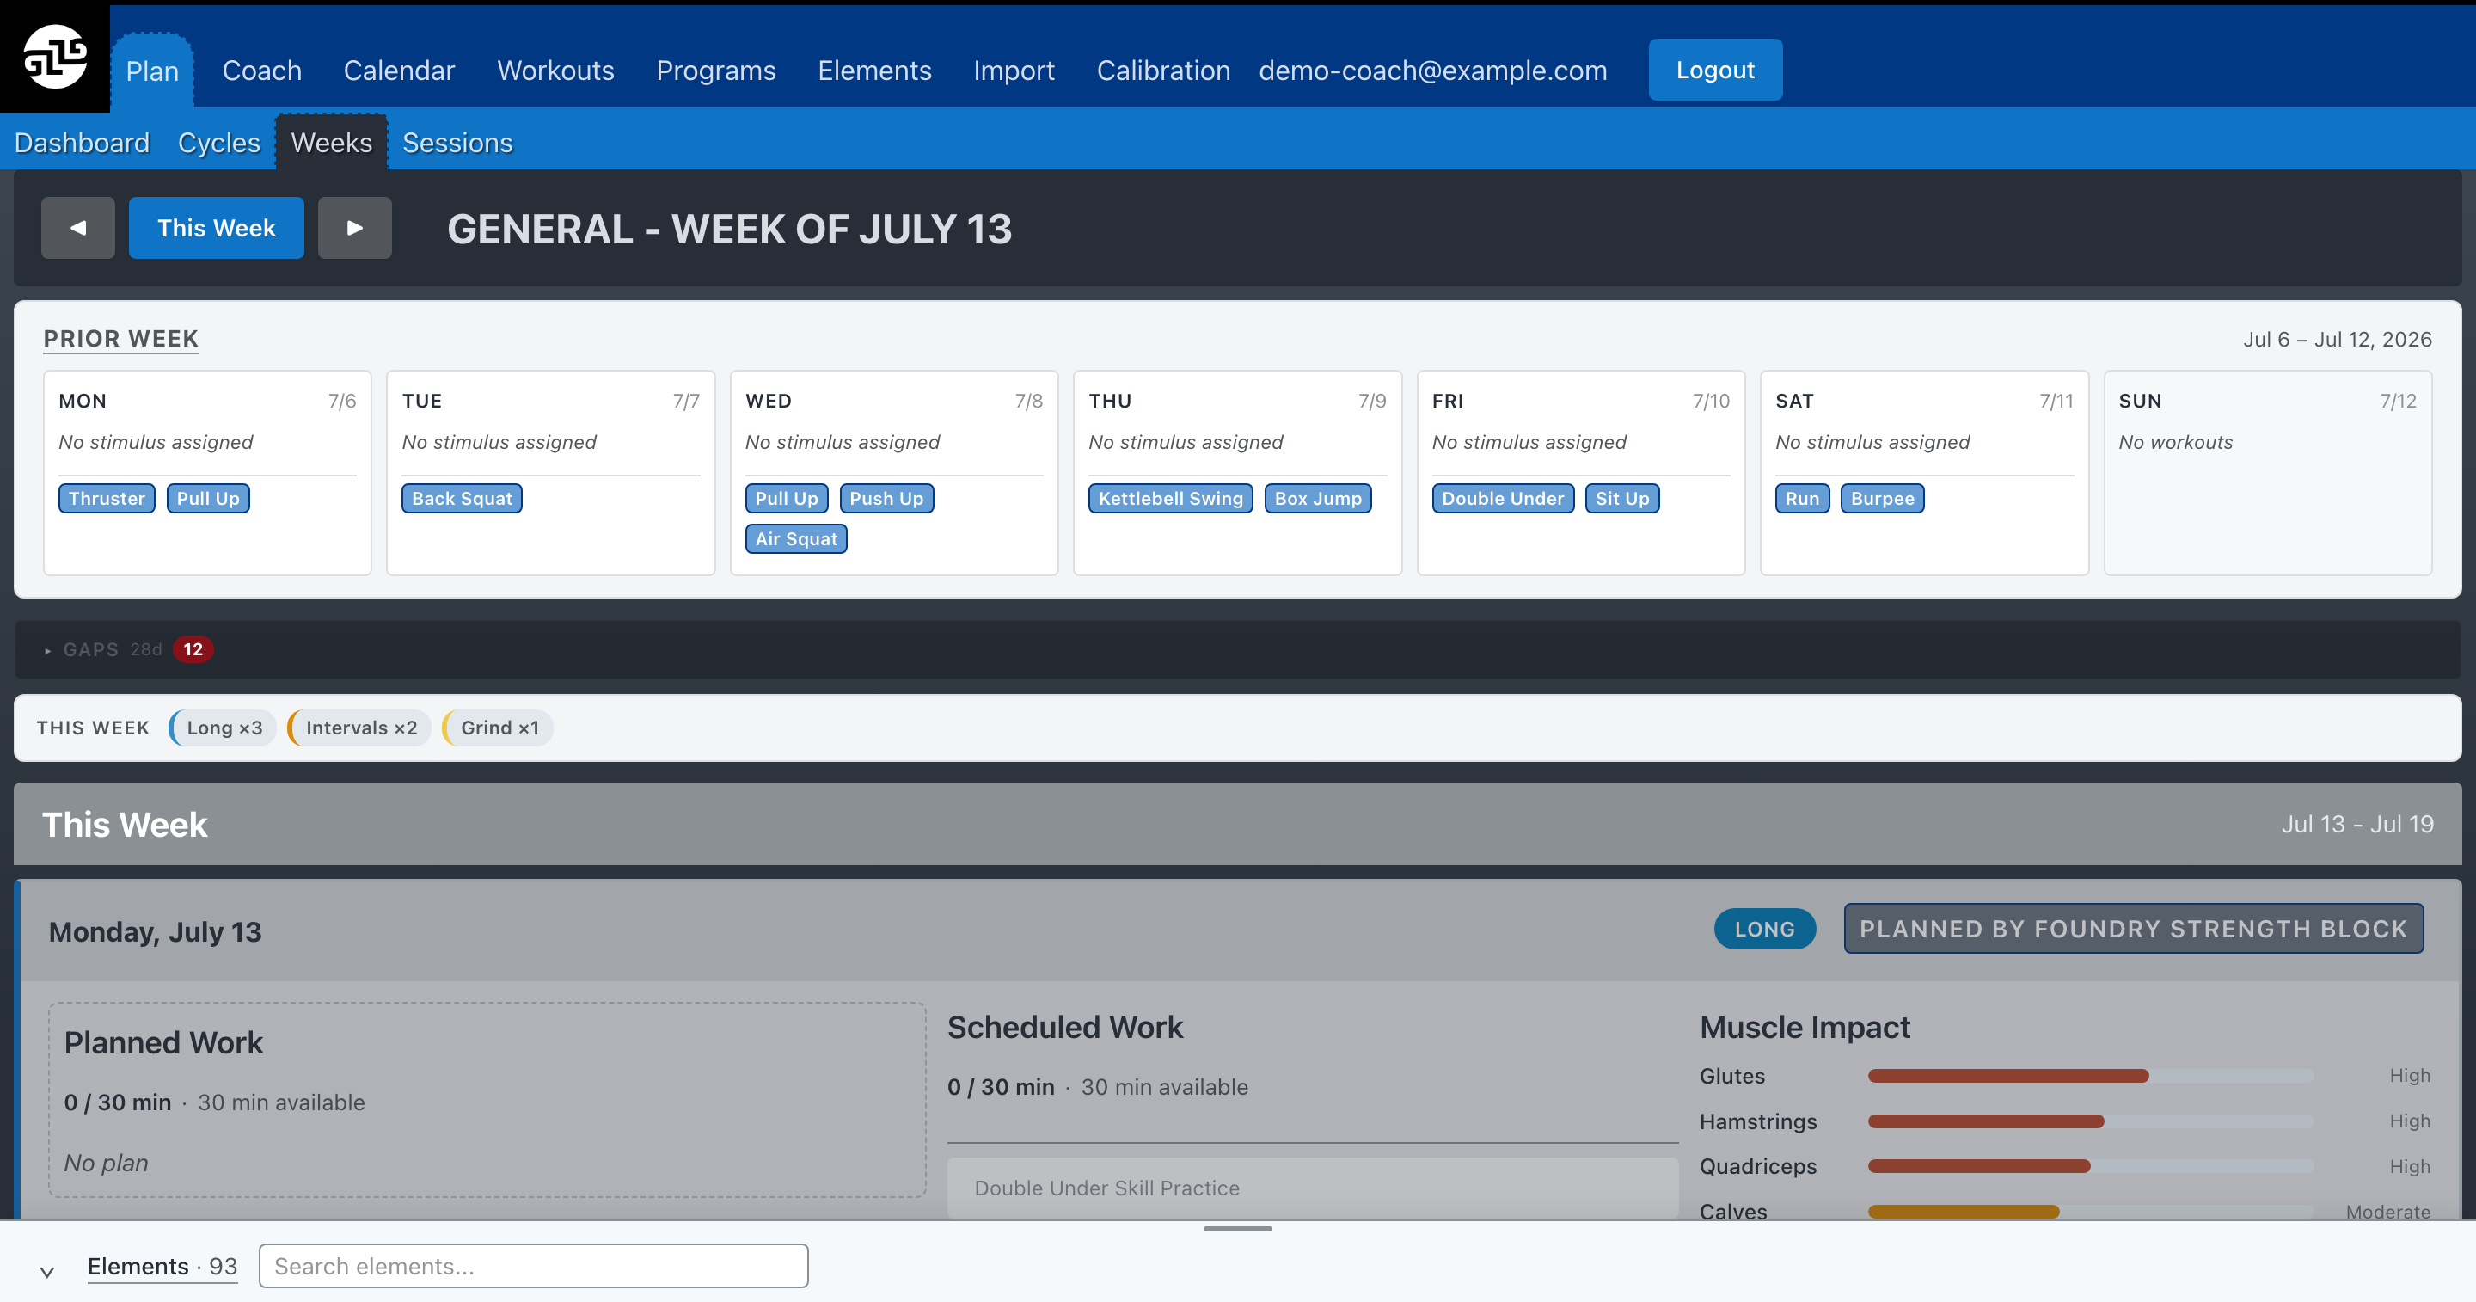Click Air Squat tag on Wednesday

point(796,538)
